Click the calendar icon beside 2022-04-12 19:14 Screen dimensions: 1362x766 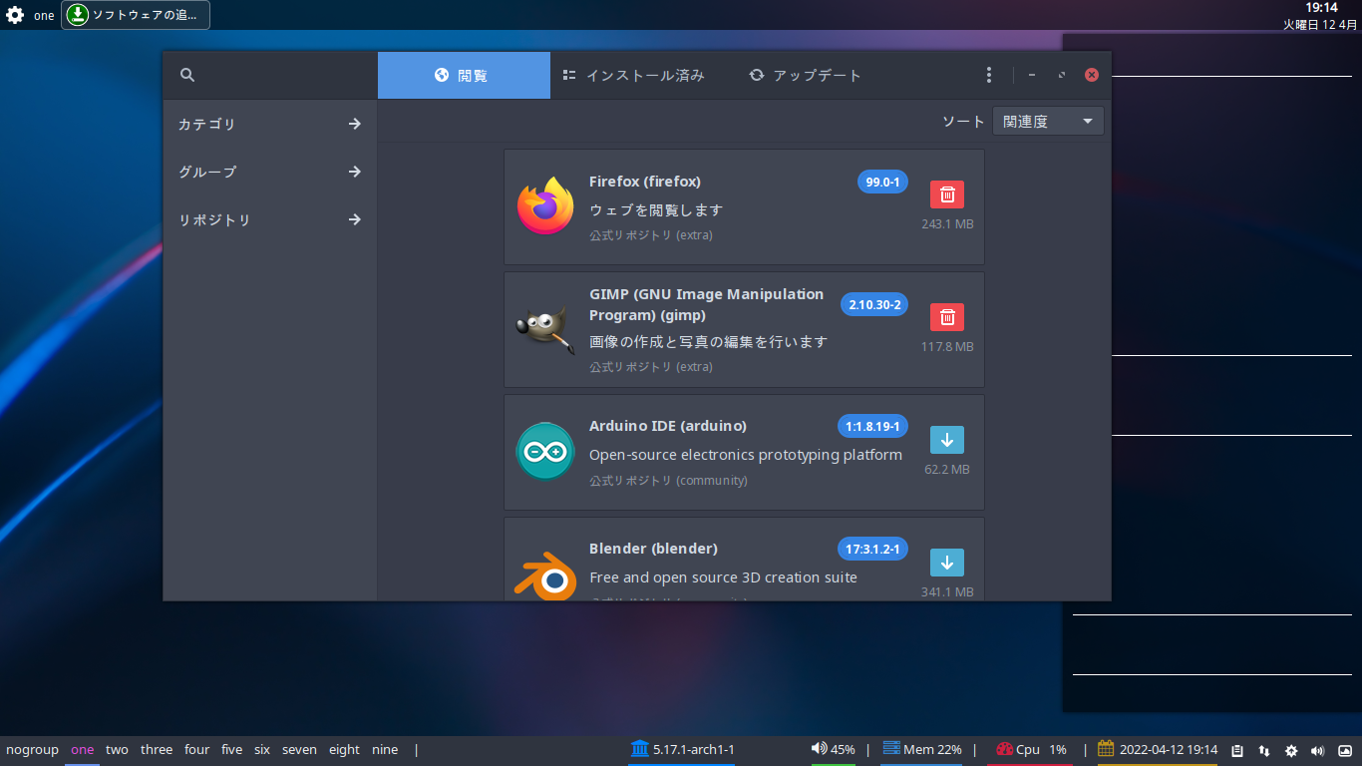tap(1106, 748)
